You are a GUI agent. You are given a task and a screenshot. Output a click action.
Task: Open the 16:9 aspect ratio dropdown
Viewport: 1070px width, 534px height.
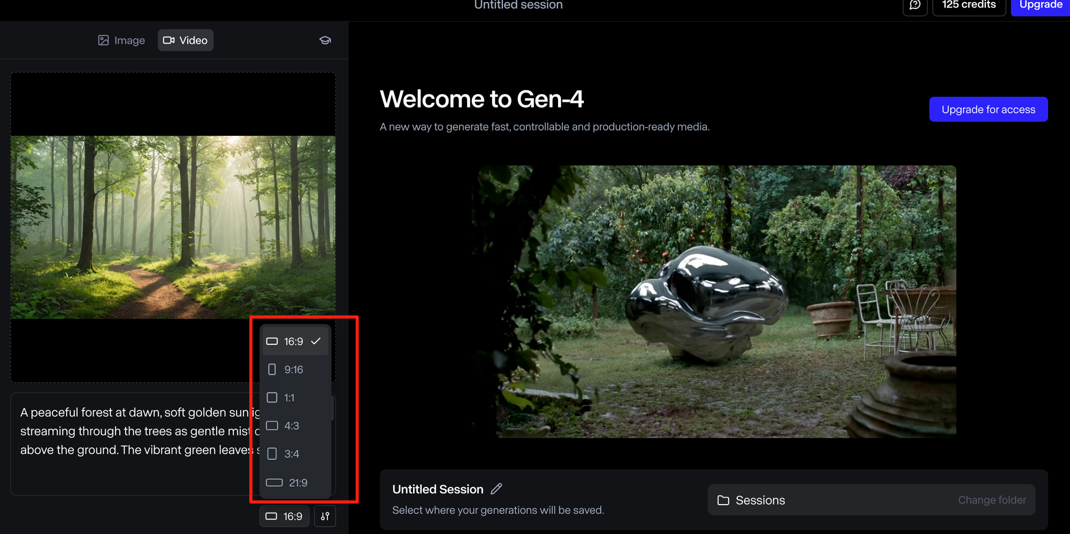[x=285, y=516]
